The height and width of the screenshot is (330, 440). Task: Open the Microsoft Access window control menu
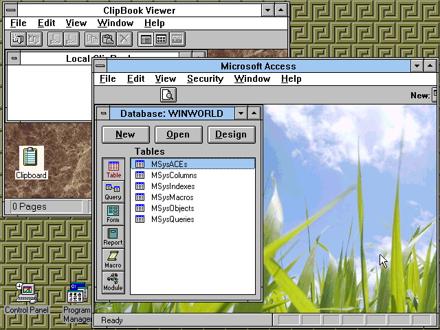pos(100,66)
